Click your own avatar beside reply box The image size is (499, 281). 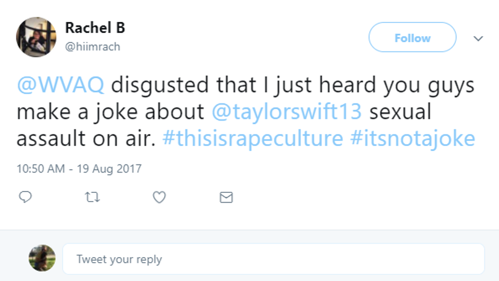[42, 258]
